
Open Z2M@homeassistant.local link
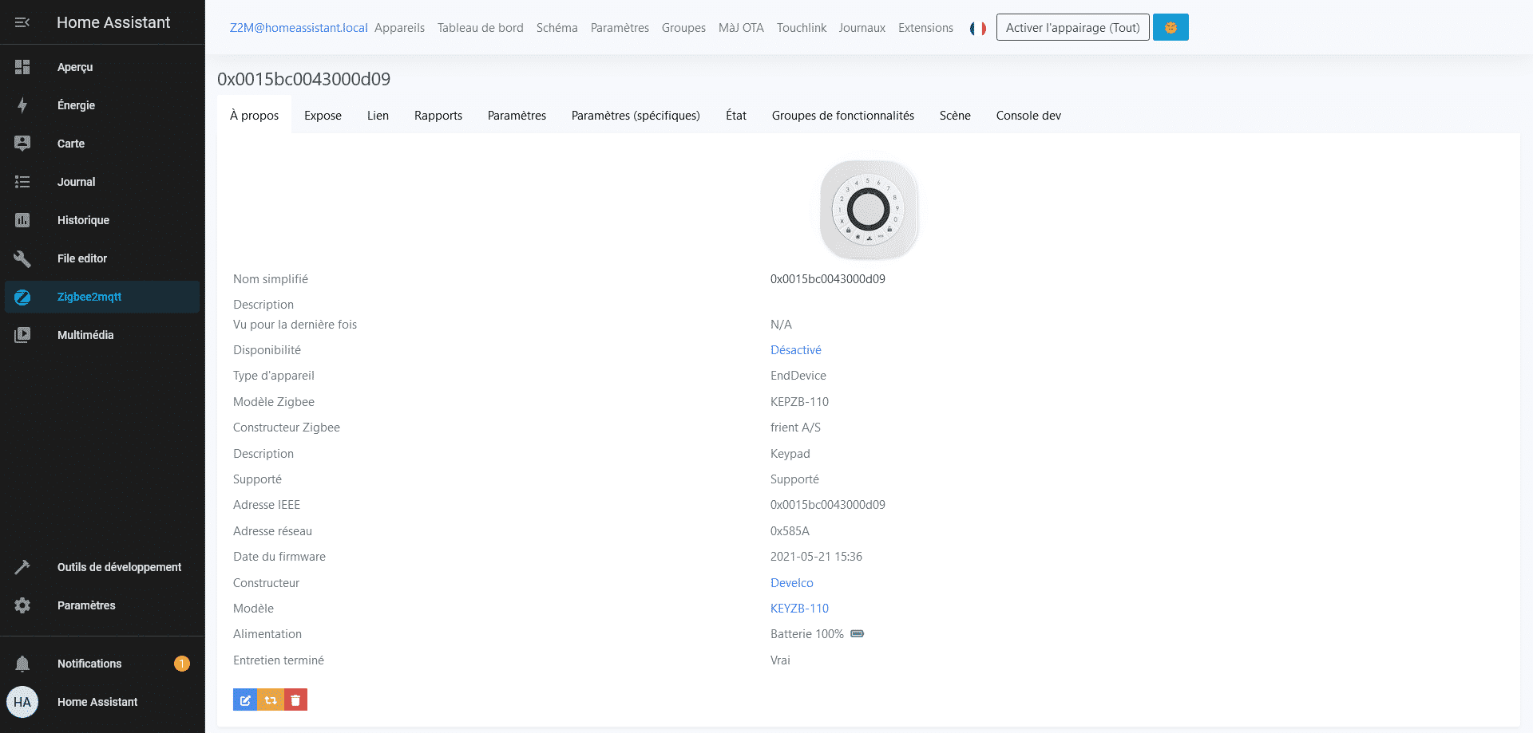(x=299, y=28)
